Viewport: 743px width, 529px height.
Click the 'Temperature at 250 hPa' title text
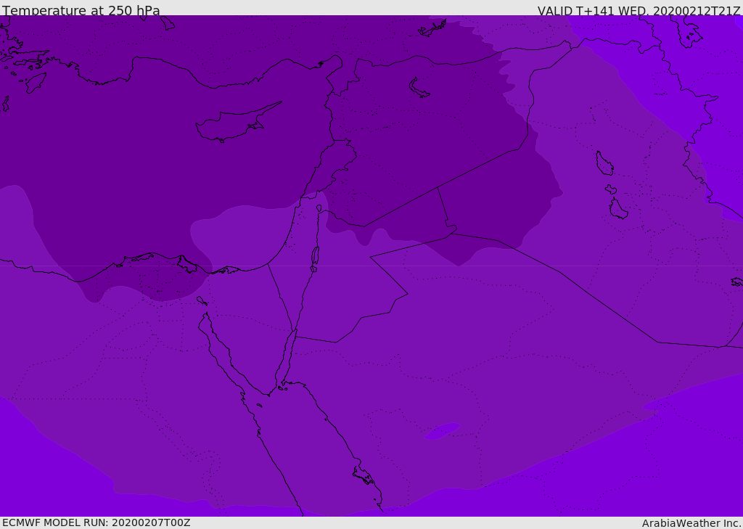(81, 10)
